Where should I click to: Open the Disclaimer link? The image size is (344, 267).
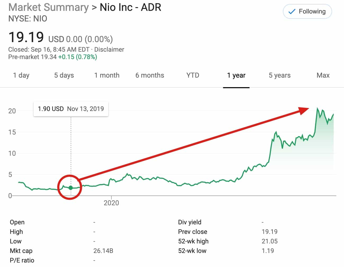110,50
